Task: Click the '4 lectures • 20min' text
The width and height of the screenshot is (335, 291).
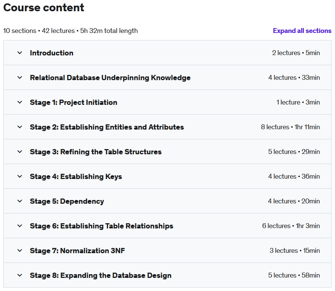Action: tap(294, 201)
